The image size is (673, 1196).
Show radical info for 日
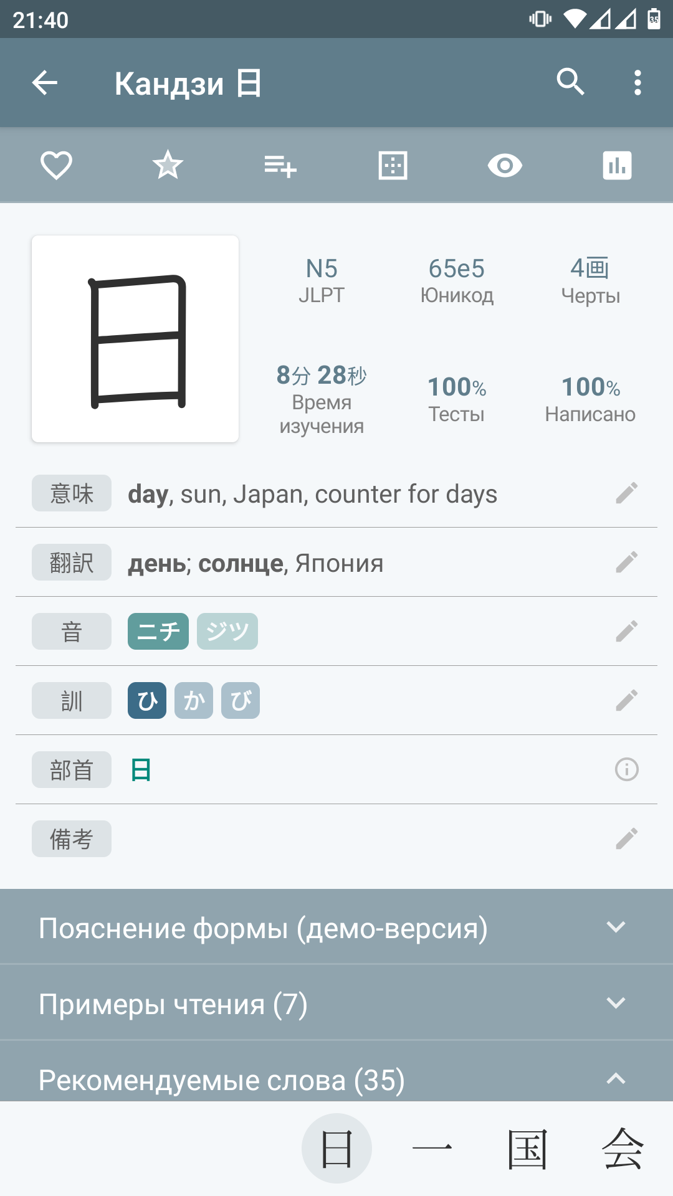[626, 769]
